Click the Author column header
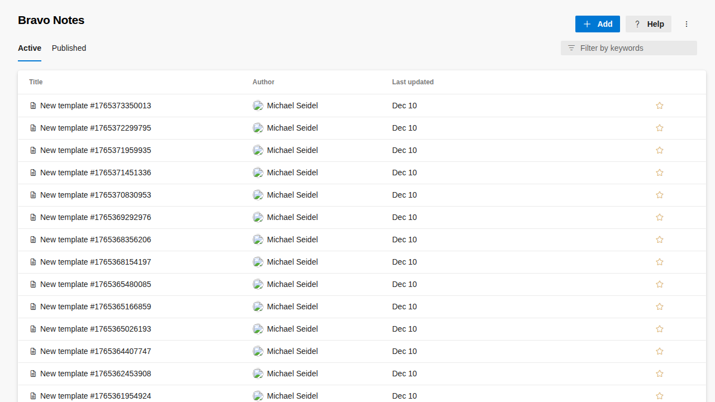The image size is (715, 402). [263, 82]
